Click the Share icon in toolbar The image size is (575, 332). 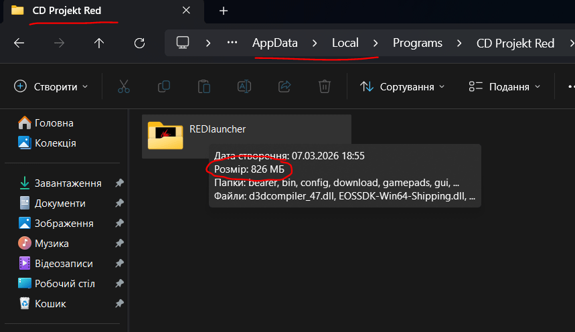point(284,86)
